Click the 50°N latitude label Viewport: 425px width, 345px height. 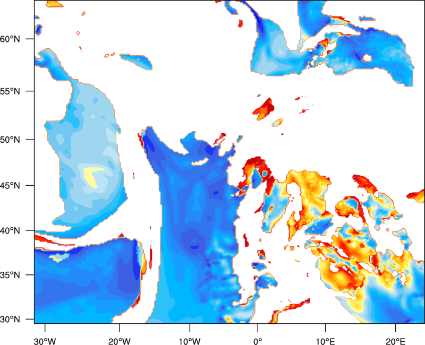10,140
